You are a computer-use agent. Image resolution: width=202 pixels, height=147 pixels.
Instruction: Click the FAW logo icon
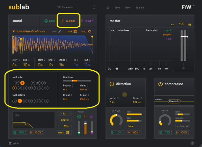(x=186, y=7)
